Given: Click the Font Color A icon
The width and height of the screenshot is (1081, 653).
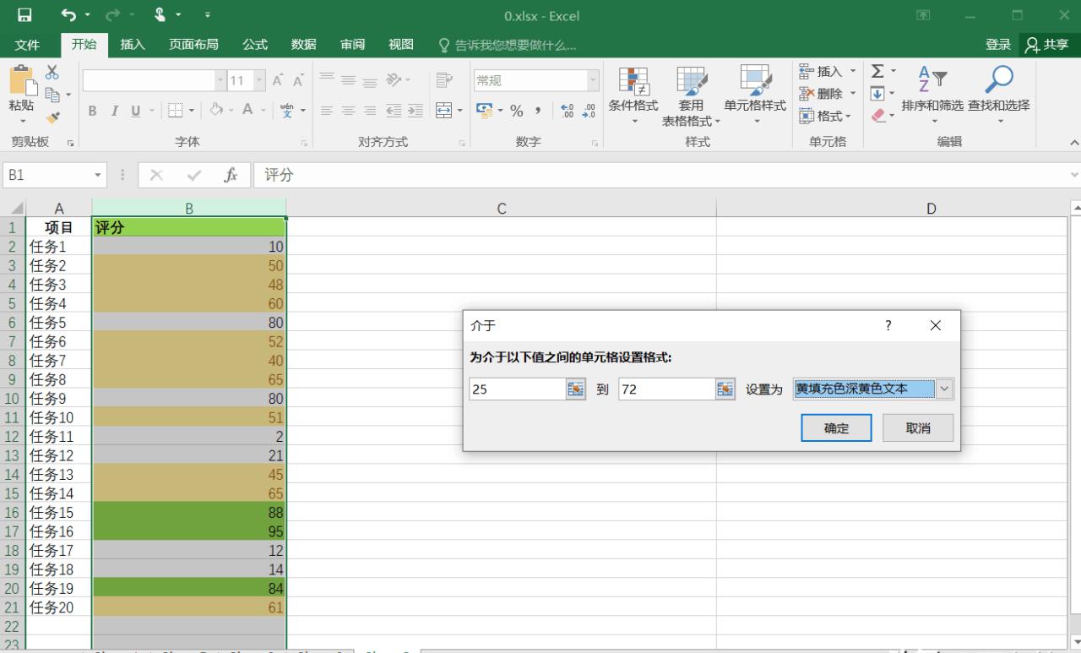Looking at the screenshot, I should point(247,110).
